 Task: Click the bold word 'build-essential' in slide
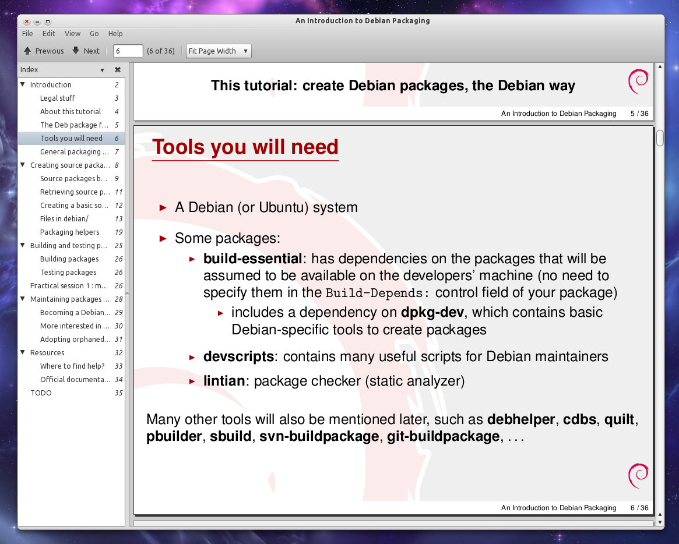(252, 259)
